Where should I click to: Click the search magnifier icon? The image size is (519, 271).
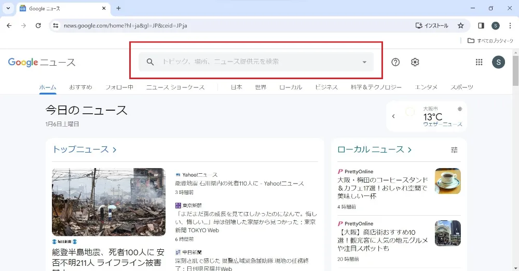(x=151, y=62)
